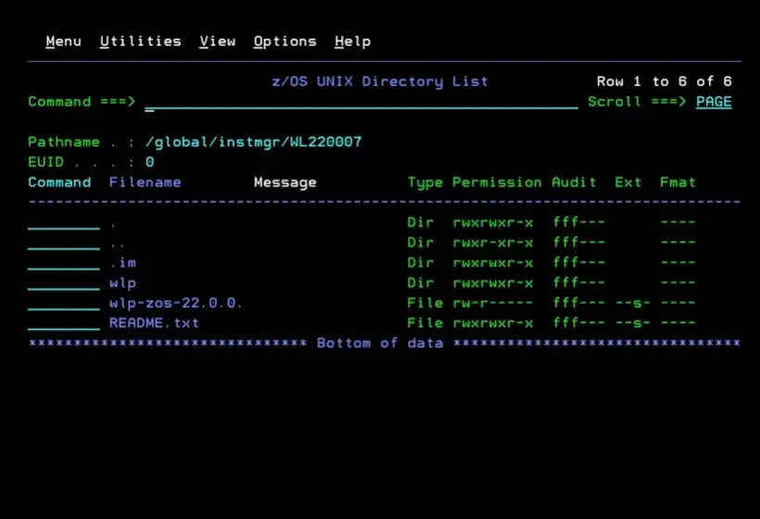Click the Filename column heading

145,183
